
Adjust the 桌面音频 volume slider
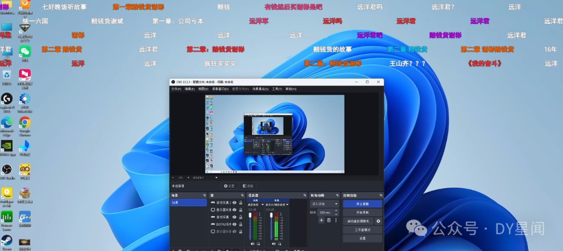(x=250, y=225)
